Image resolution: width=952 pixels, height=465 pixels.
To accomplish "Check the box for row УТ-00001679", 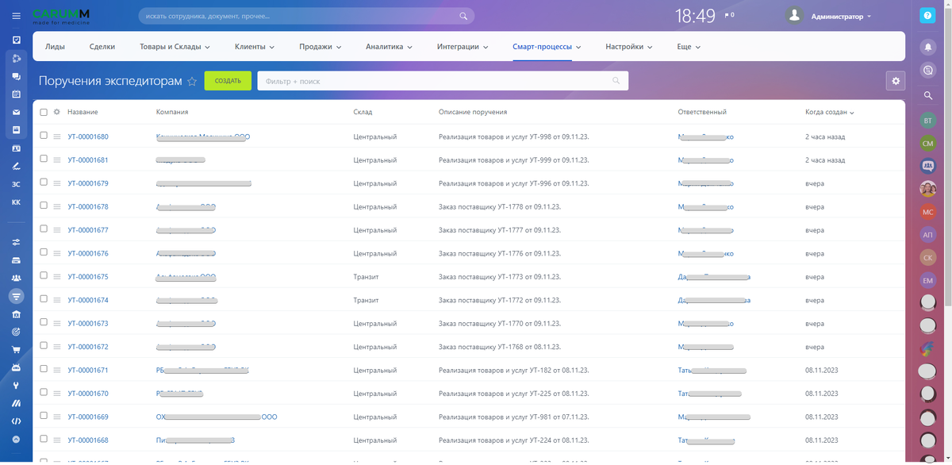I will 44,183.
